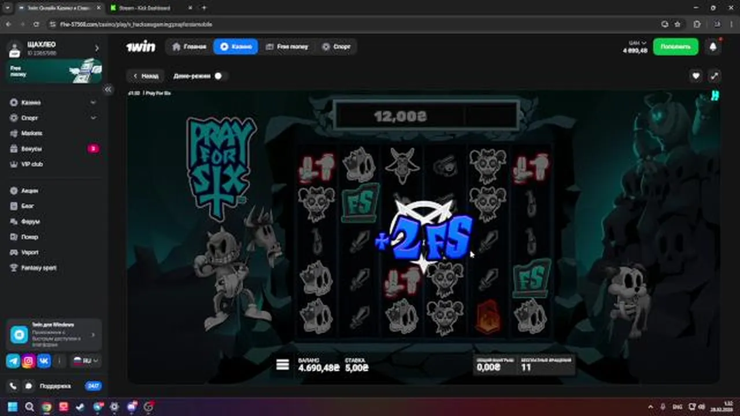This screenshot has height=416, width=740.
Task: Open Windows taskbar search
Action: [x=29, y=407]
